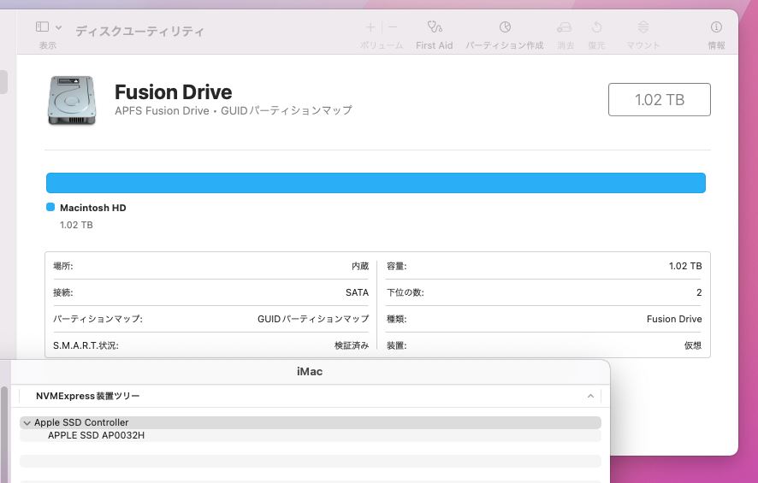Select APPLE SSD AP0032H tree item
758x483 pixels.
coord(96,435)
